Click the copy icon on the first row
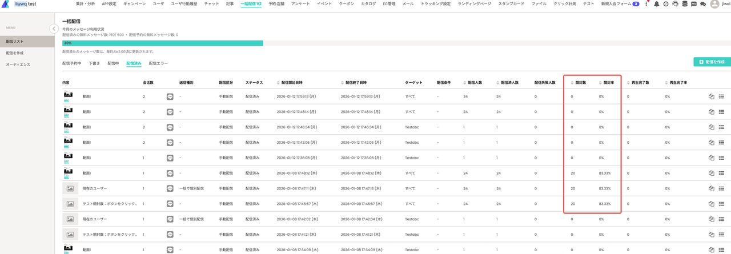 point(712,96)
